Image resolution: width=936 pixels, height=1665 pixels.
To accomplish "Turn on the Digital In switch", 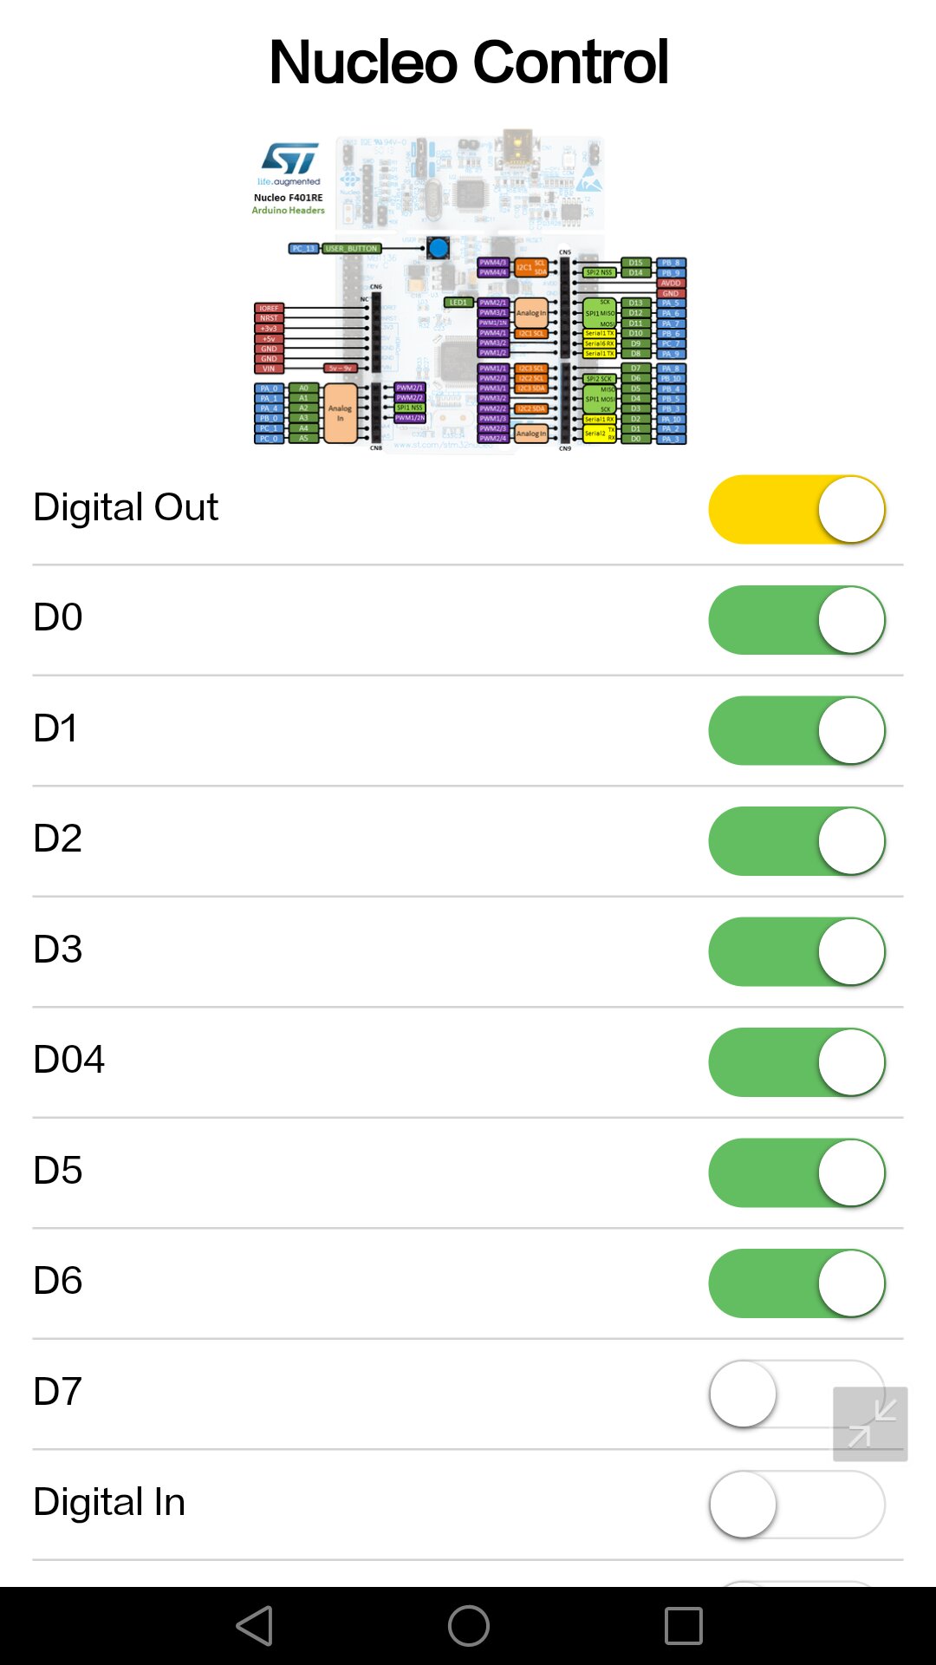I will [796, 1505].
